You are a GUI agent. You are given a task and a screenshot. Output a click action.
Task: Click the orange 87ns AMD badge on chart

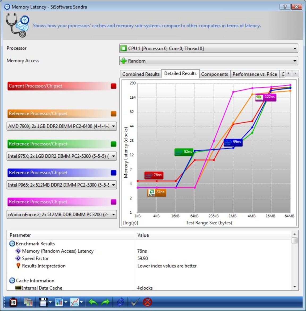click(x=157, y=192)
